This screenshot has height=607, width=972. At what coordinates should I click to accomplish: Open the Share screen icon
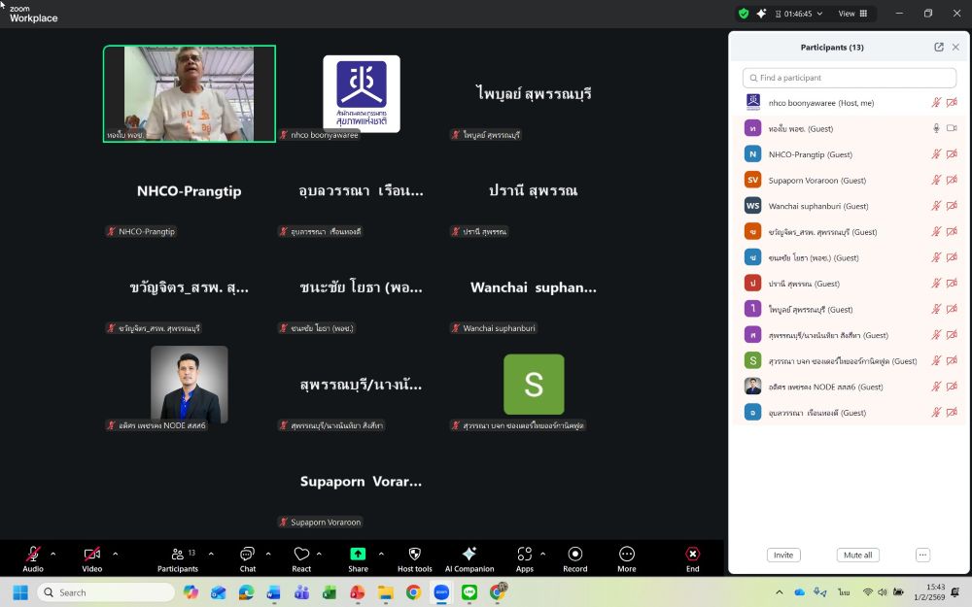click(x=358, y=554)
